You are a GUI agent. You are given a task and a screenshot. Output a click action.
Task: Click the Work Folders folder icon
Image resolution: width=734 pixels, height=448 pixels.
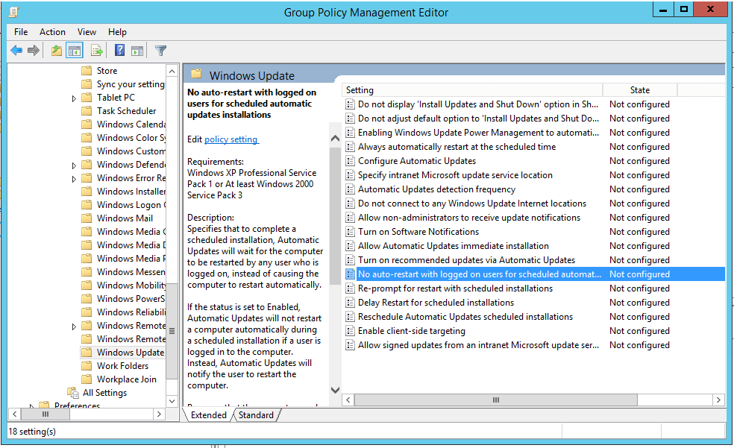[x=87, y=366]
